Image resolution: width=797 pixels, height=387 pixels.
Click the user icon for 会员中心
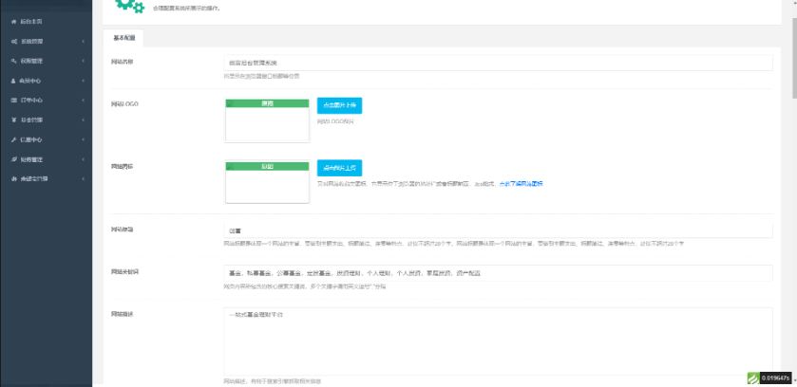click(13, 81)
